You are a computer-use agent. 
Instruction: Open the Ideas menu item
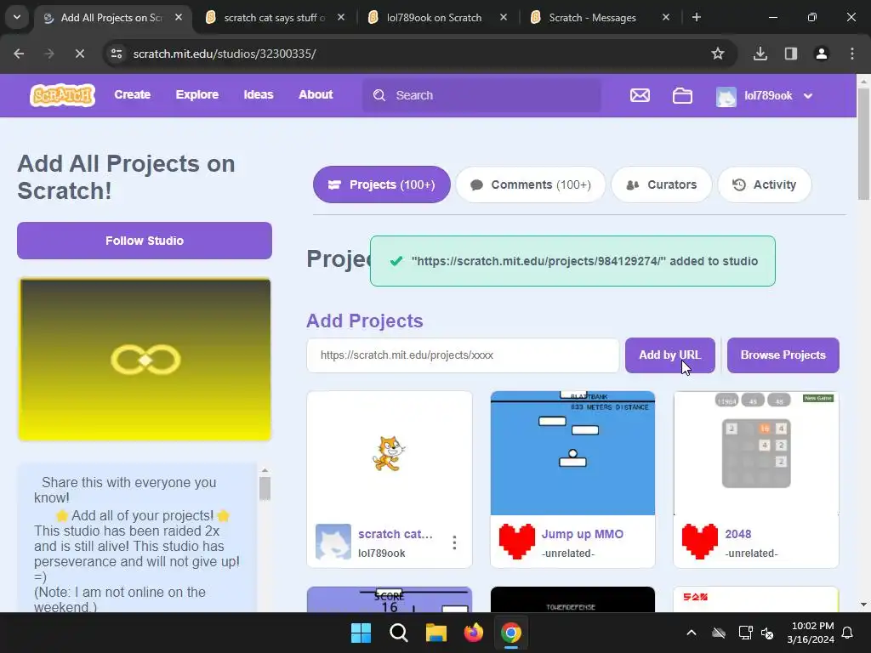[259, 94]
